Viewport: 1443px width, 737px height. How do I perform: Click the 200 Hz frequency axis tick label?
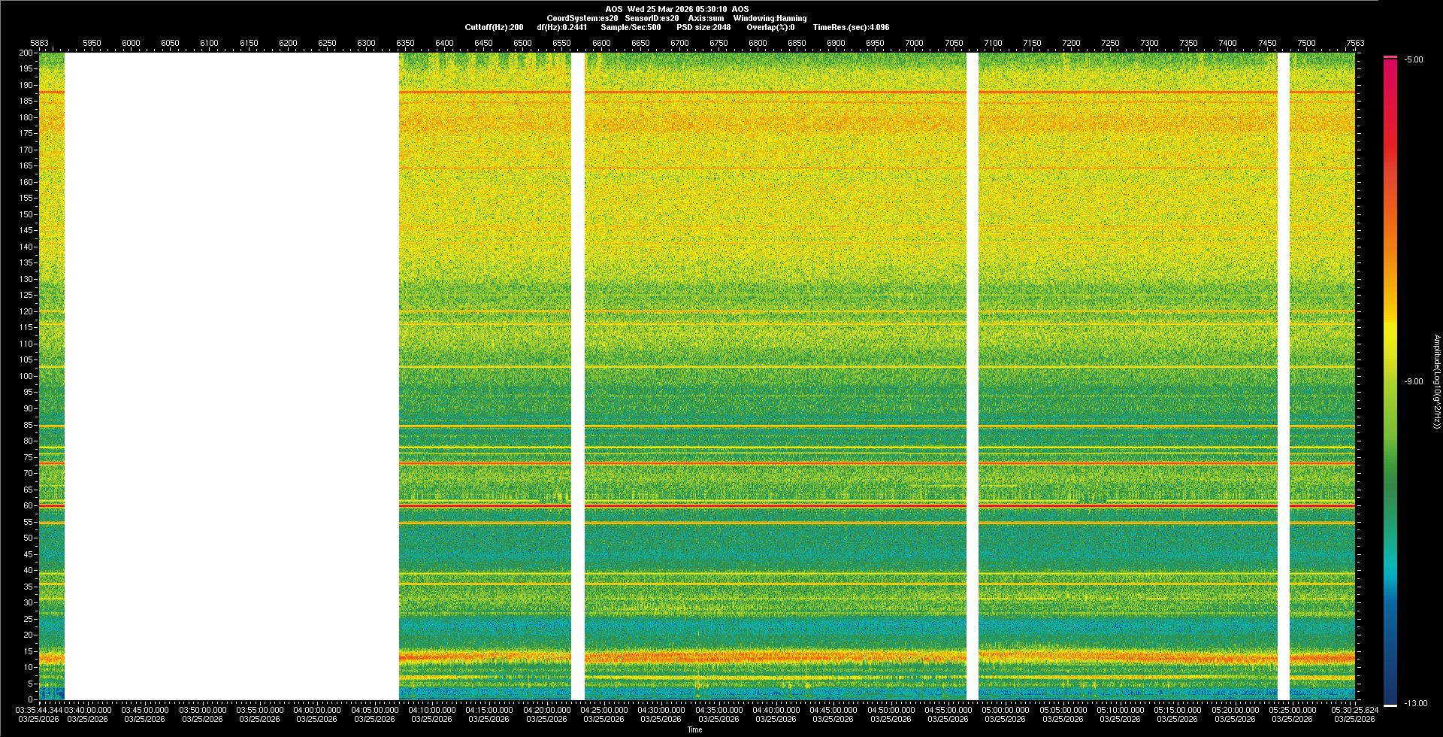pyautogui.click(x=26, y=53)
